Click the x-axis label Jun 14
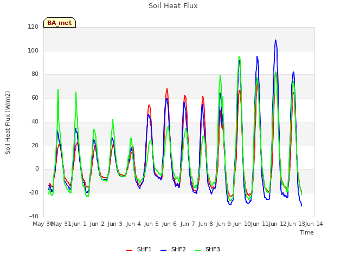The image size is (347, 260). (314, 224)
